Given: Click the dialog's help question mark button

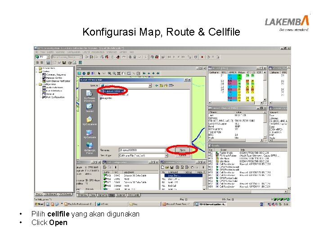Looking at the screenshot, I should pos(186,80).
